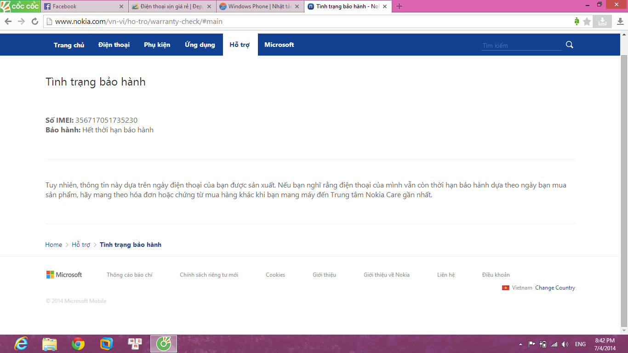Image resolution: width=628 pixels, height=353 pixels.
Task: Click the scrollbar up arrow
Action: pyautogui.click(x=624, y=34)
